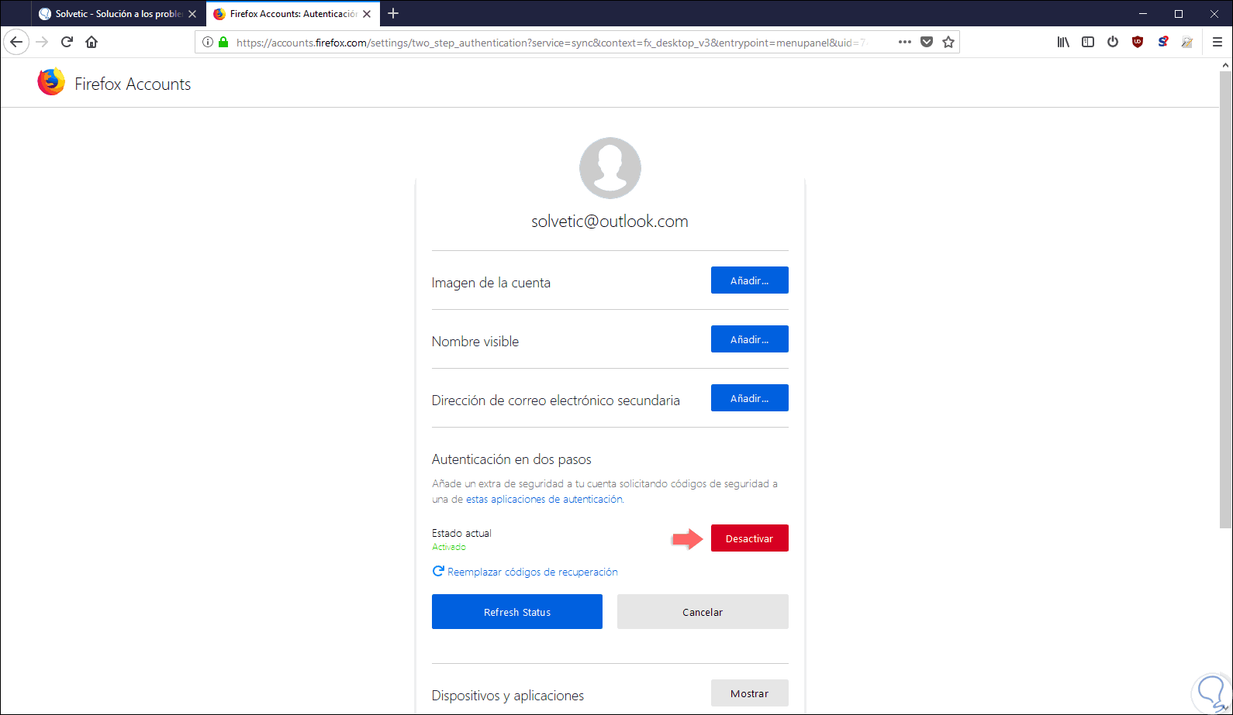Open the uBlock Origin shield extension
Screen dimensions: 1233x715
click(x=1138, y=42)
